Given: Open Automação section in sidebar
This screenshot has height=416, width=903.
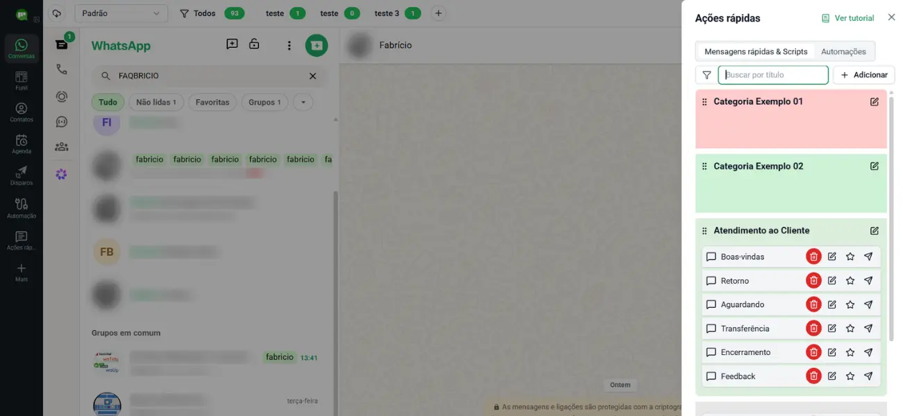Looking at the screenshot, I should point(22,208).
